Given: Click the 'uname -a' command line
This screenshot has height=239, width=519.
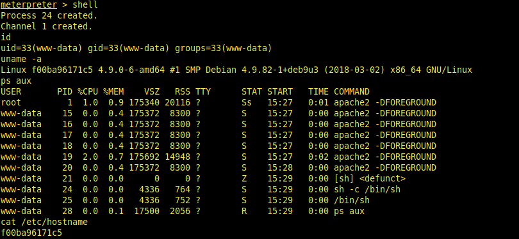Looking at the screenshot, I should [21, 59].
